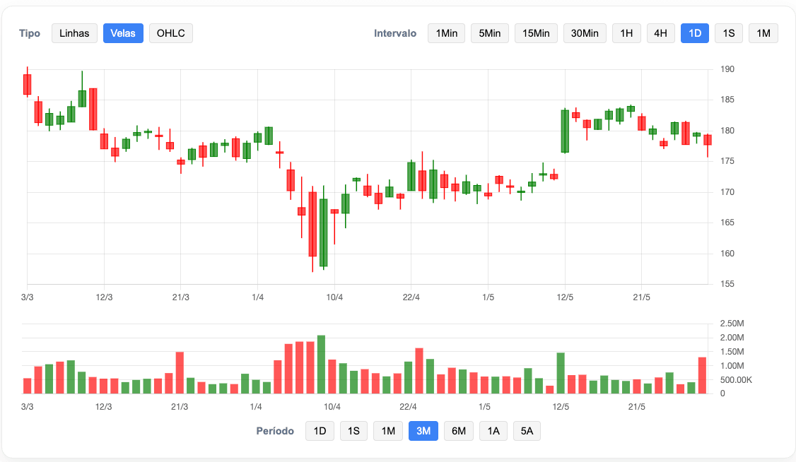Select the Velas chart type
Image resolution: width=796 pixels, height=462 pixels.
coord(123,33)
